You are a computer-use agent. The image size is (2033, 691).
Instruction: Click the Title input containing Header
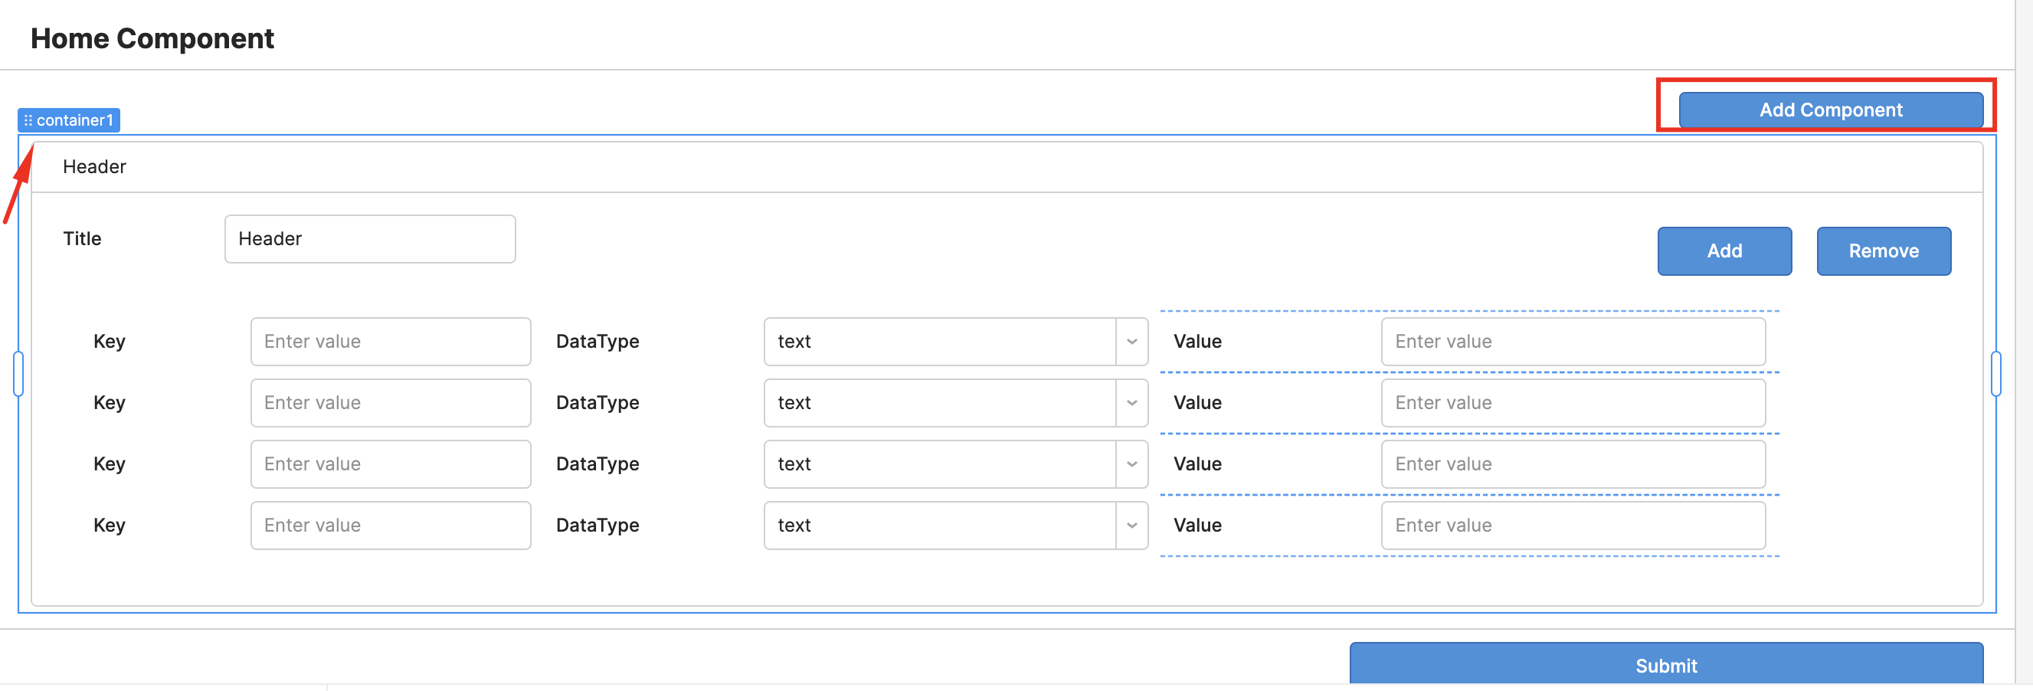coord(369,238)
